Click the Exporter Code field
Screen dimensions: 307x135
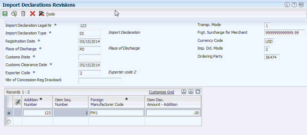pos(90,73)
